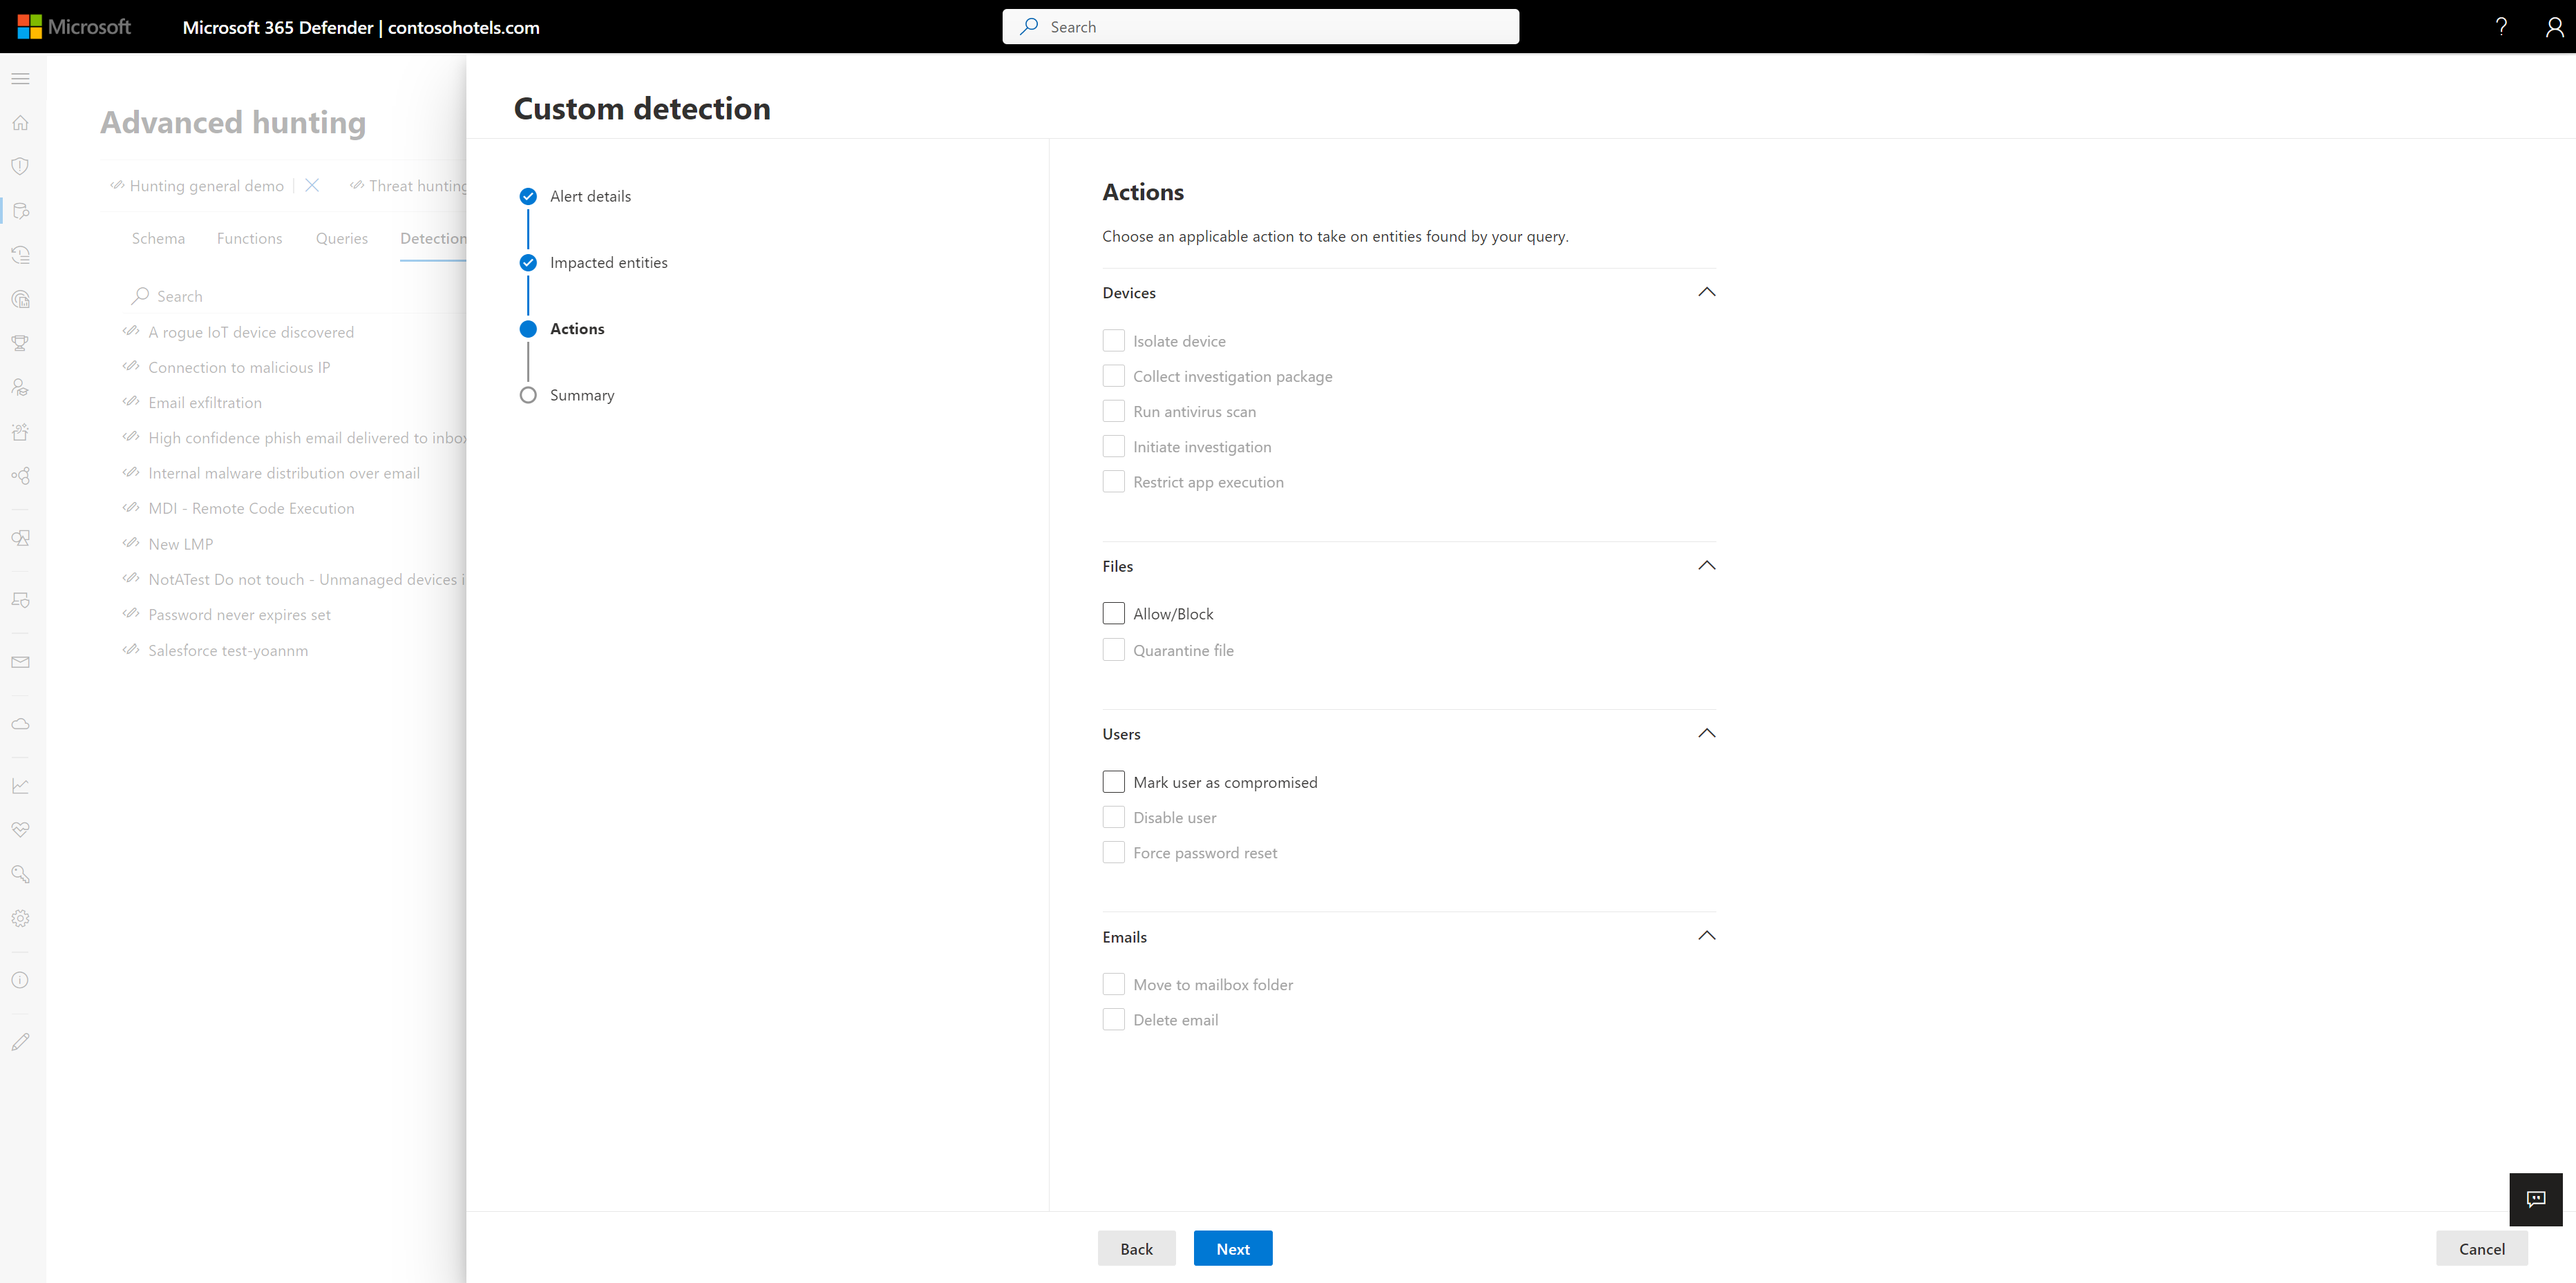Enable the Isolate device checkbox
The image size is (2576, 1283).
1113,340
